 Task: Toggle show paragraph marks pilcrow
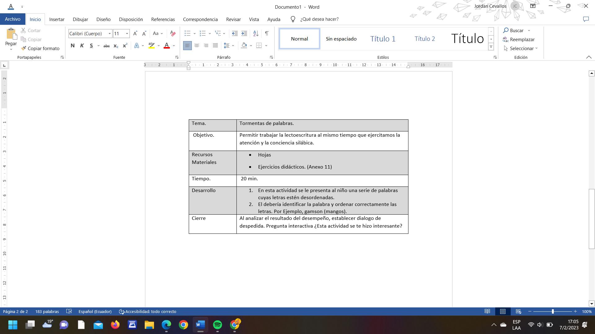click(267, 33)
